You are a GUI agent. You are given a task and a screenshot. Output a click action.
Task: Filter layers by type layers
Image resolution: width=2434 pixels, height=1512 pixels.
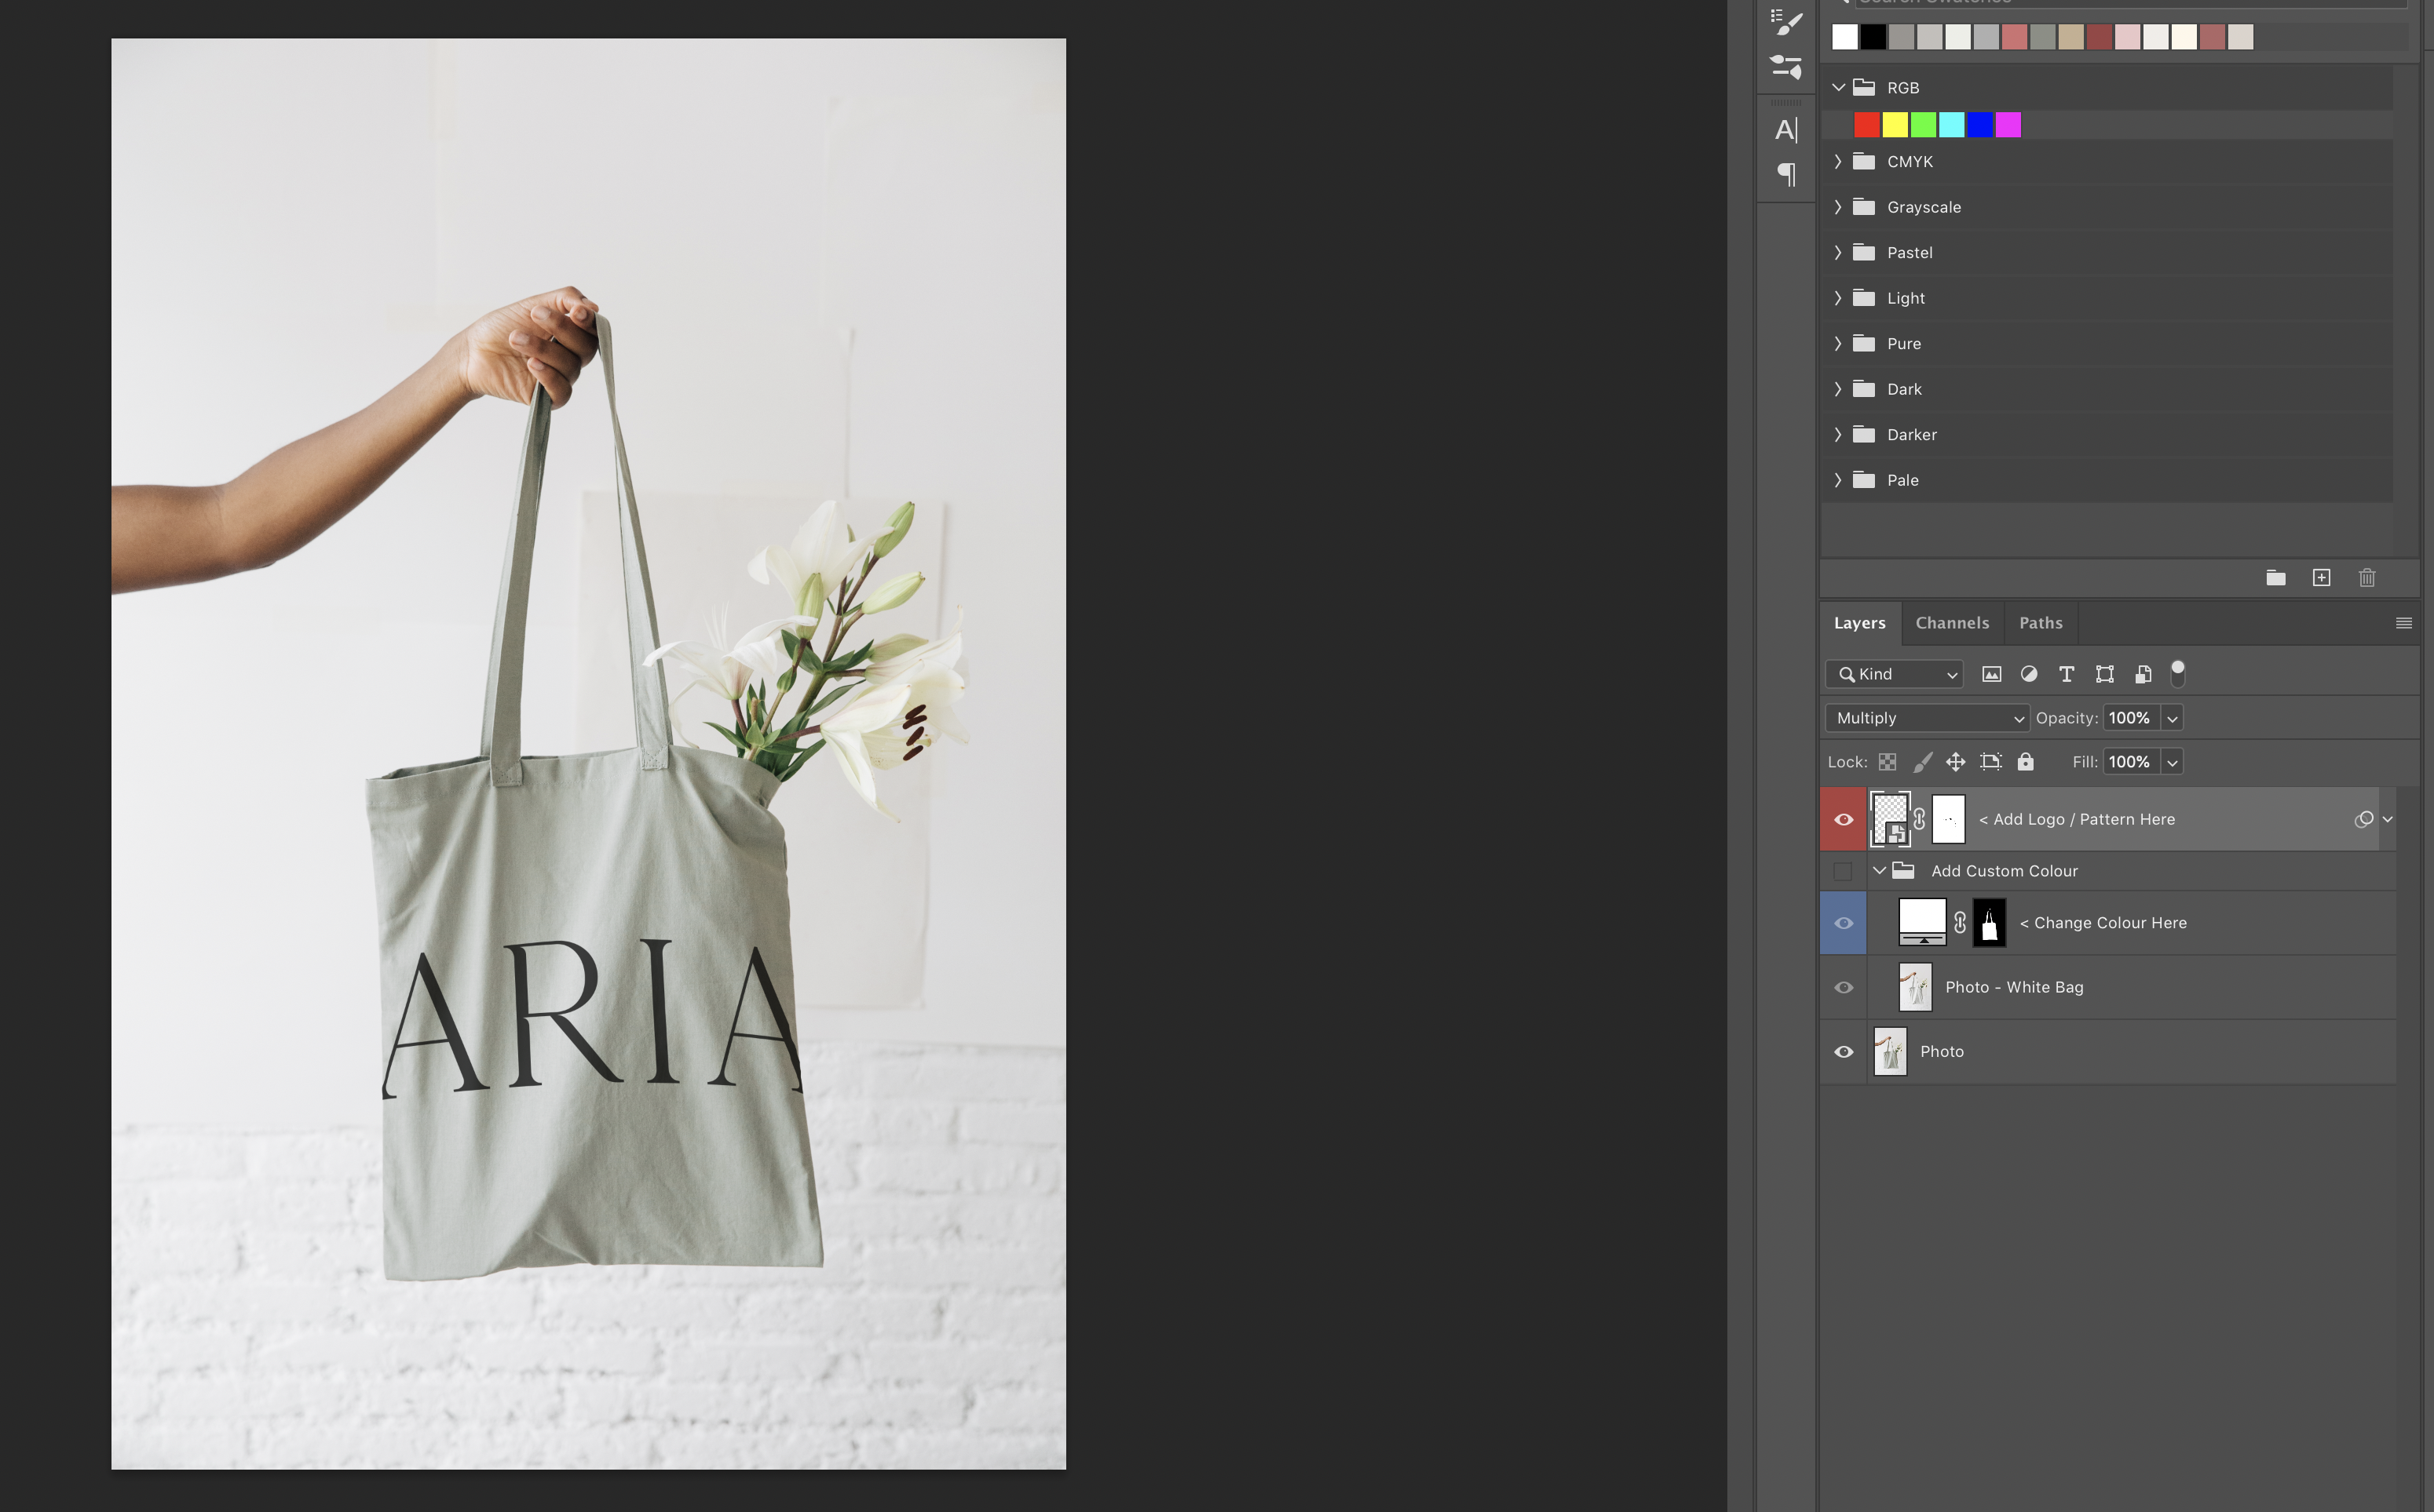(2066, 674)
